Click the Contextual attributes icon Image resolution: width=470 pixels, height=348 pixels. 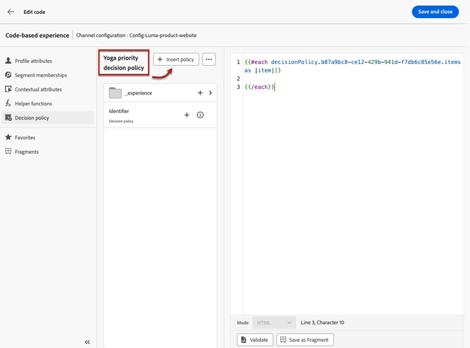tap(8, 89)
